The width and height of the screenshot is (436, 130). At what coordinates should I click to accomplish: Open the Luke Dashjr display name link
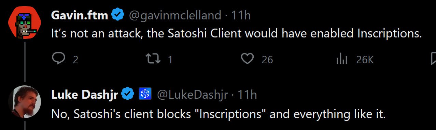[x=84, y=94]
